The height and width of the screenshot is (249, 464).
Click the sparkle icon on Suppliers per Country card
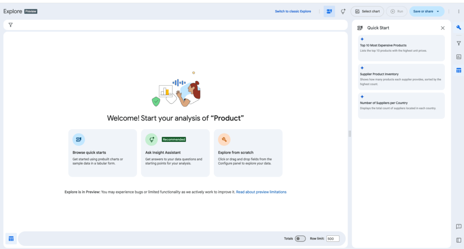362,97
